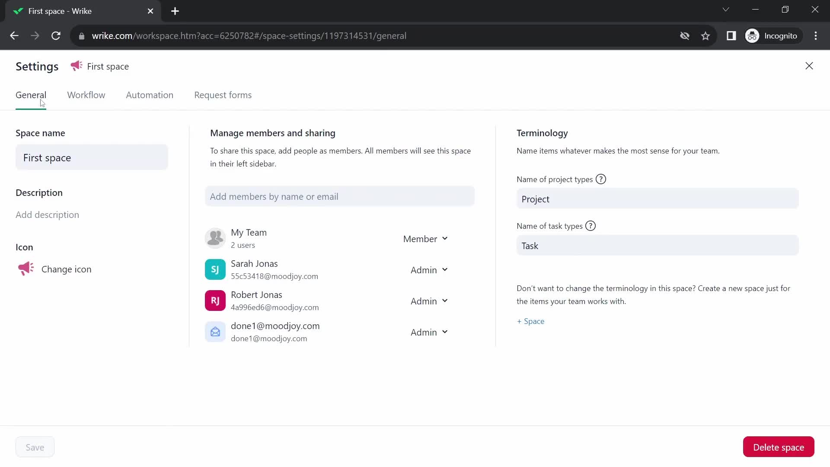Click First space title in header
The image size is (830, 467).
108,66
